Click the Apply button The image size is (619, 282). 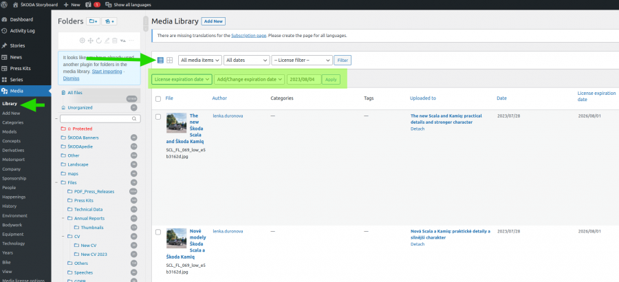pyautogui.click(x=331, y=79)
